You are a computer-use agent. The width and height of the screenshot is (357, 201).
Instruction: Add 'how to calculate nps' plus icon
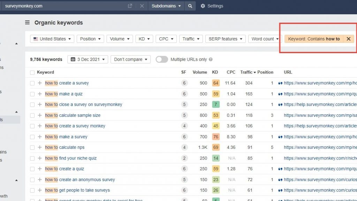coord(40,147)
